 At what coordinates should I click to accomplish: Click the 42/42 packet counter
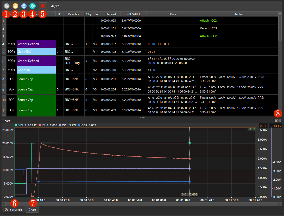click(x=55, y=6)
